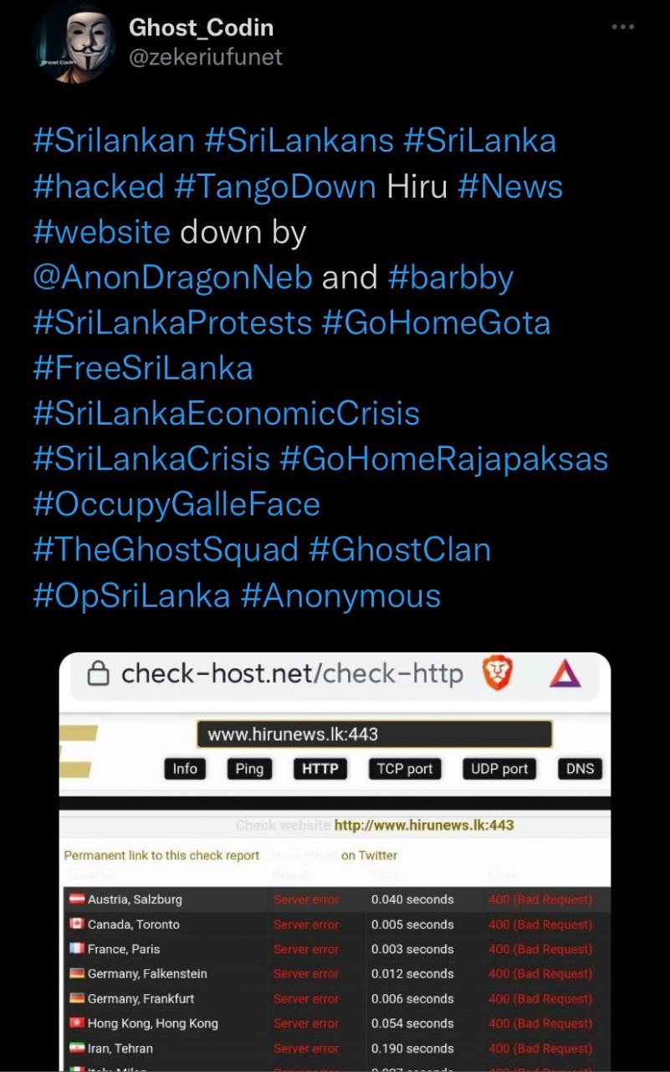Click the Canada flag icon in results

click(x=77, y=925)
